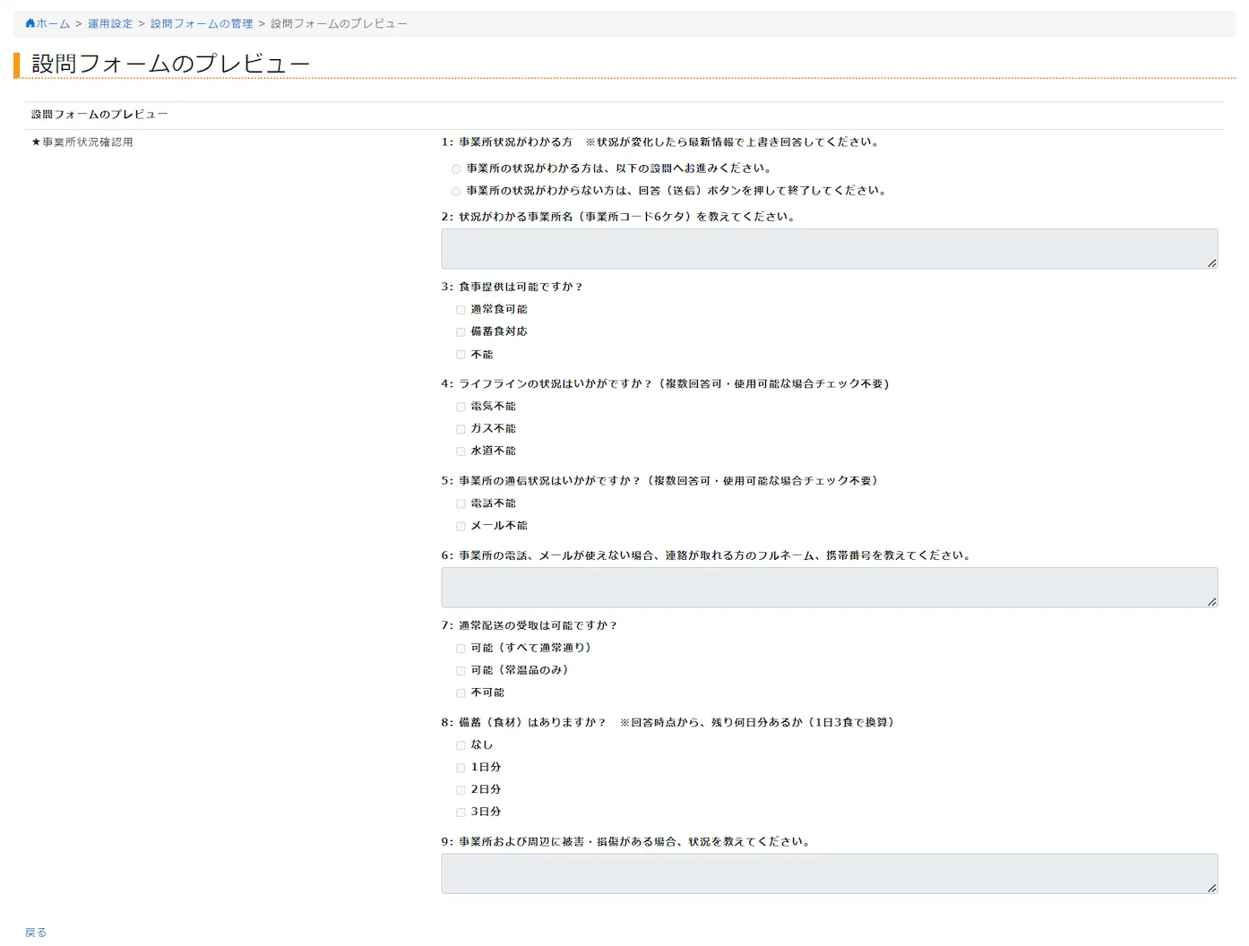This screenshot has width=1249, height=946.
Task: Click question 8 text 備蓄（食材）はありますか？
Action: [533, 722]
